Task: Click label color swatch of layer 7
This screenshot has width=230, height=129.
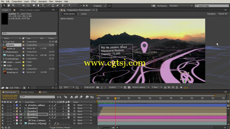Action: tap(17, 105)
